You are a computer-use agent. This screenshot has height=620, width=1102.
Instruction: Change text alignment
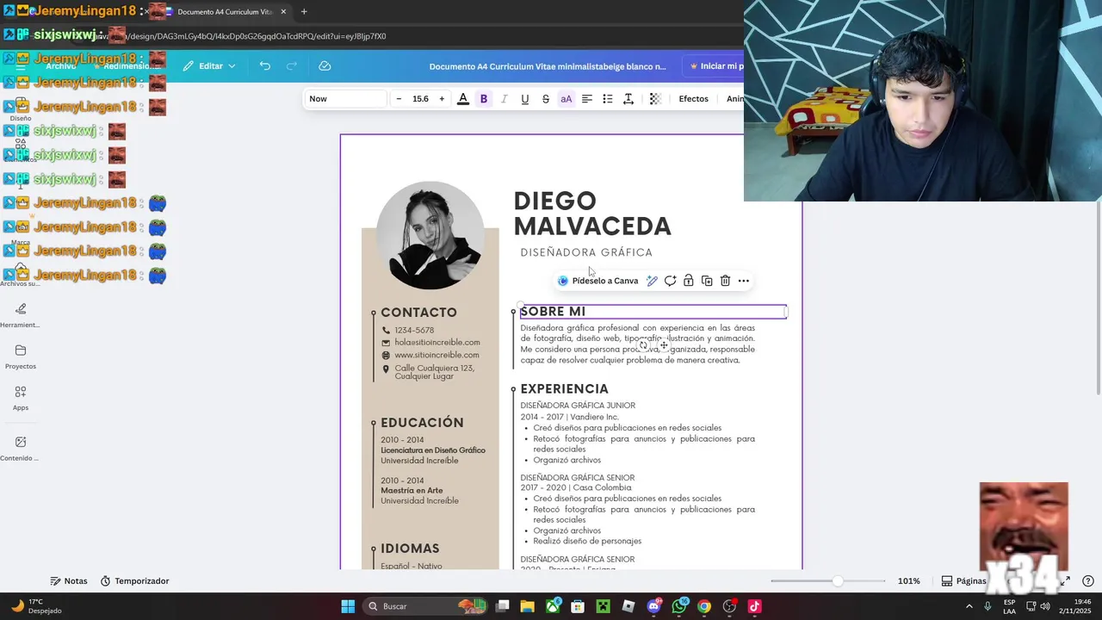click(x=587, y=99)
